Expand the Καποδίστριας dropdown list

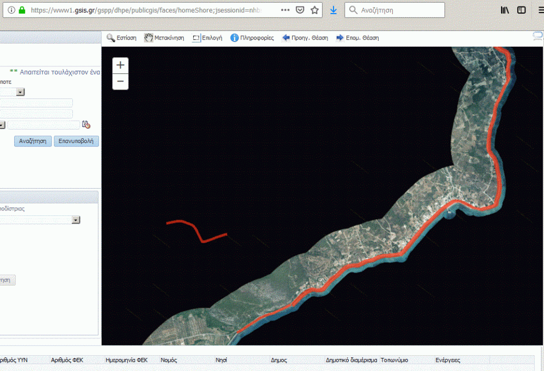pos(76,220)
